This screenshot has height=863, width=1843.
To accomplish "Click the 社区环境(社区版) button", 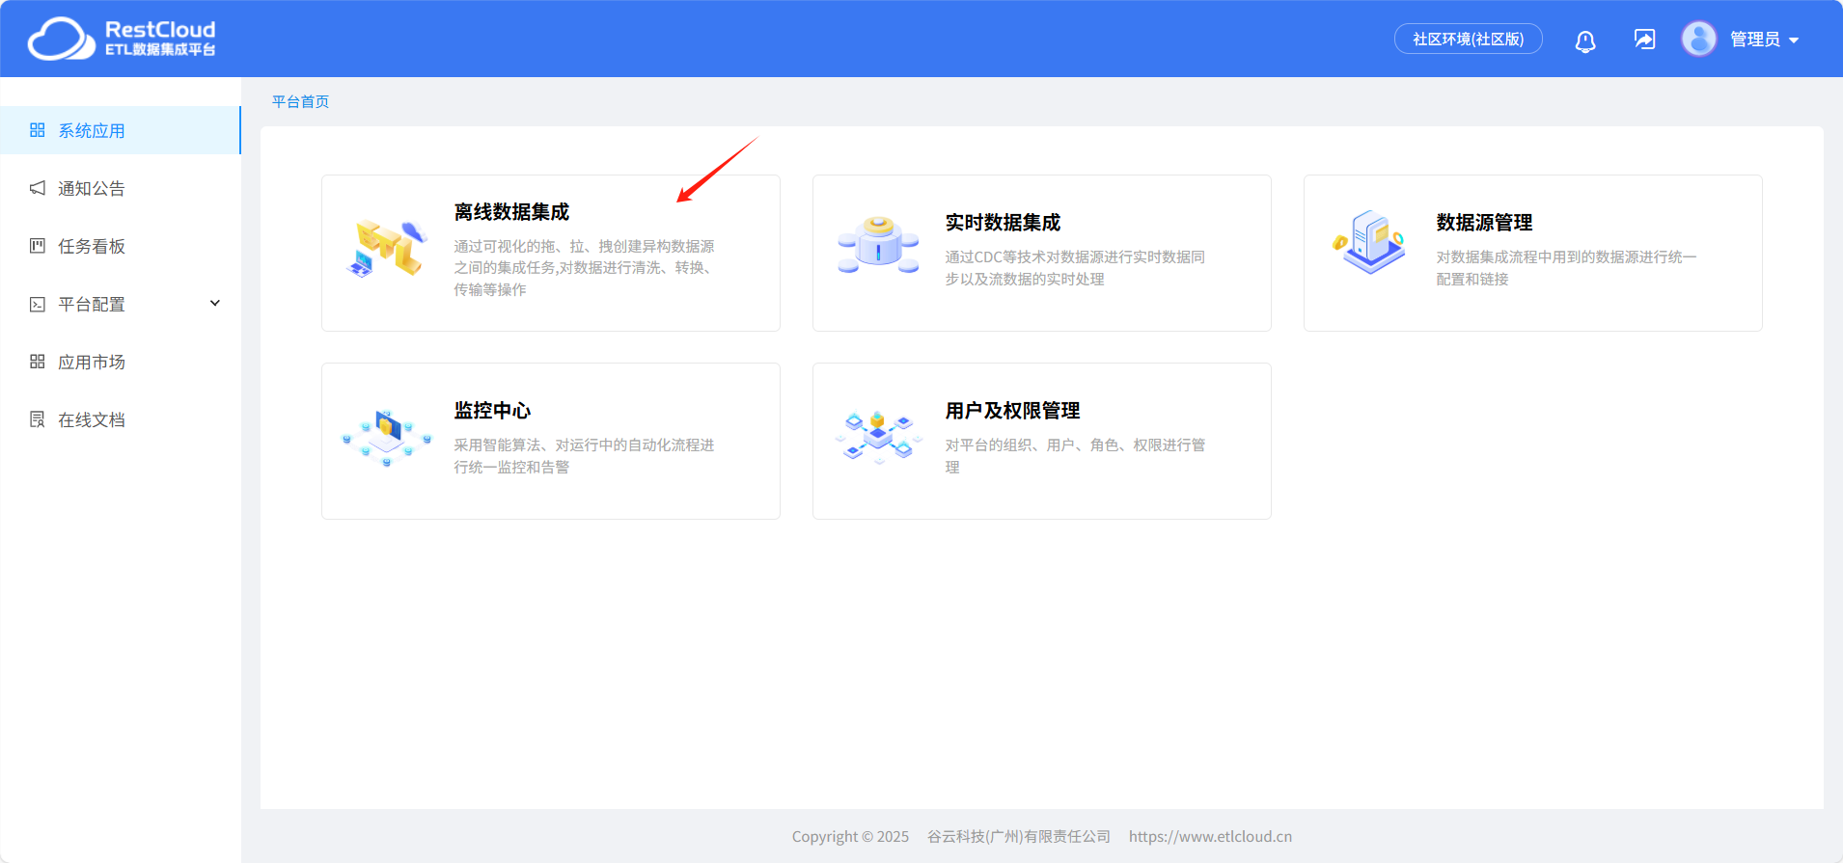I will (x=1469, y=39).
